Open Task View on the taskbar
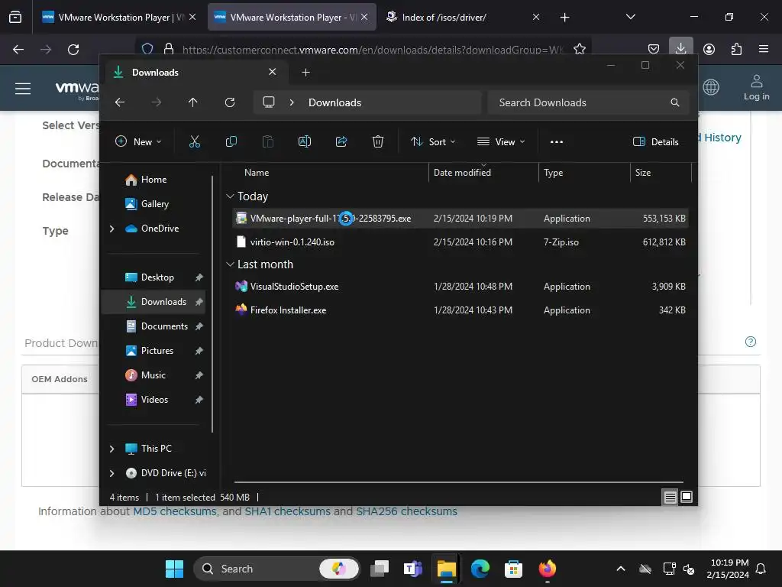The width and height of the screenshot is (782, 587). [380, 569]
